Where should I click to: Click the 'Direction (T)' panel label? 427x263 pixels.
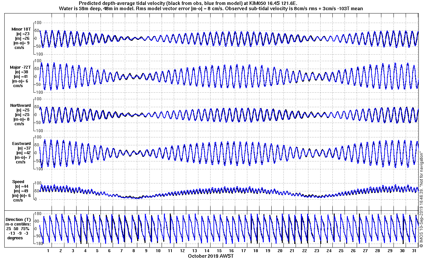[x=19, y=220]
